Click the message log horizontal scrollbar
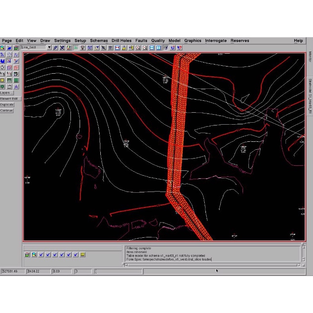Screen dimensions: 313x313 (211, 265)
